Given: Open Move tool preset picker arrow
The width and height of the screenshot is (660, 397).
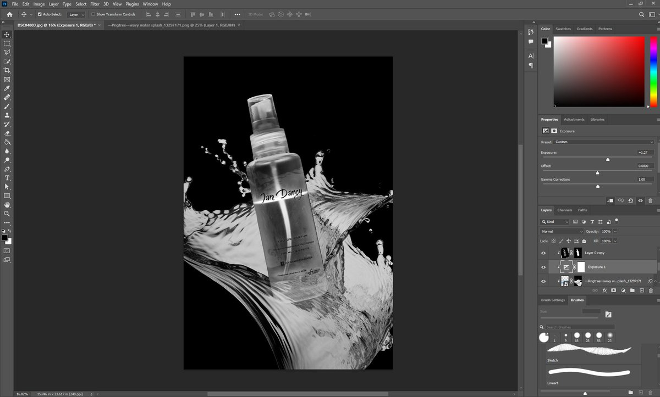Looking at the screenshot, I should 31,14.
